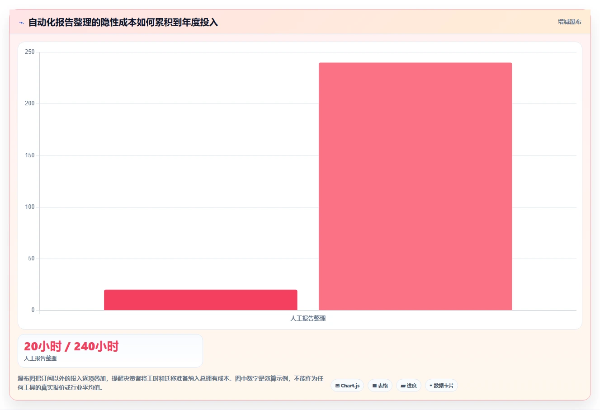The image size is (600, 410).
Task: Click the short dark red 20-hour bar
Action: coord(201,300)
